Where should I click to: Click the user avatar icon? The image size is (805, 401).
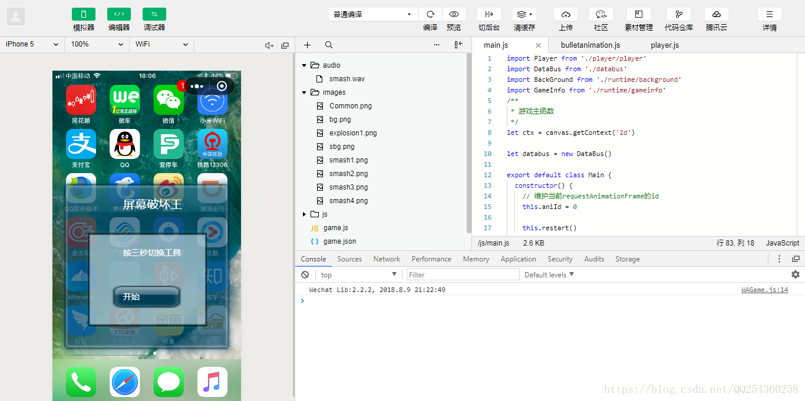click(16, 16)
